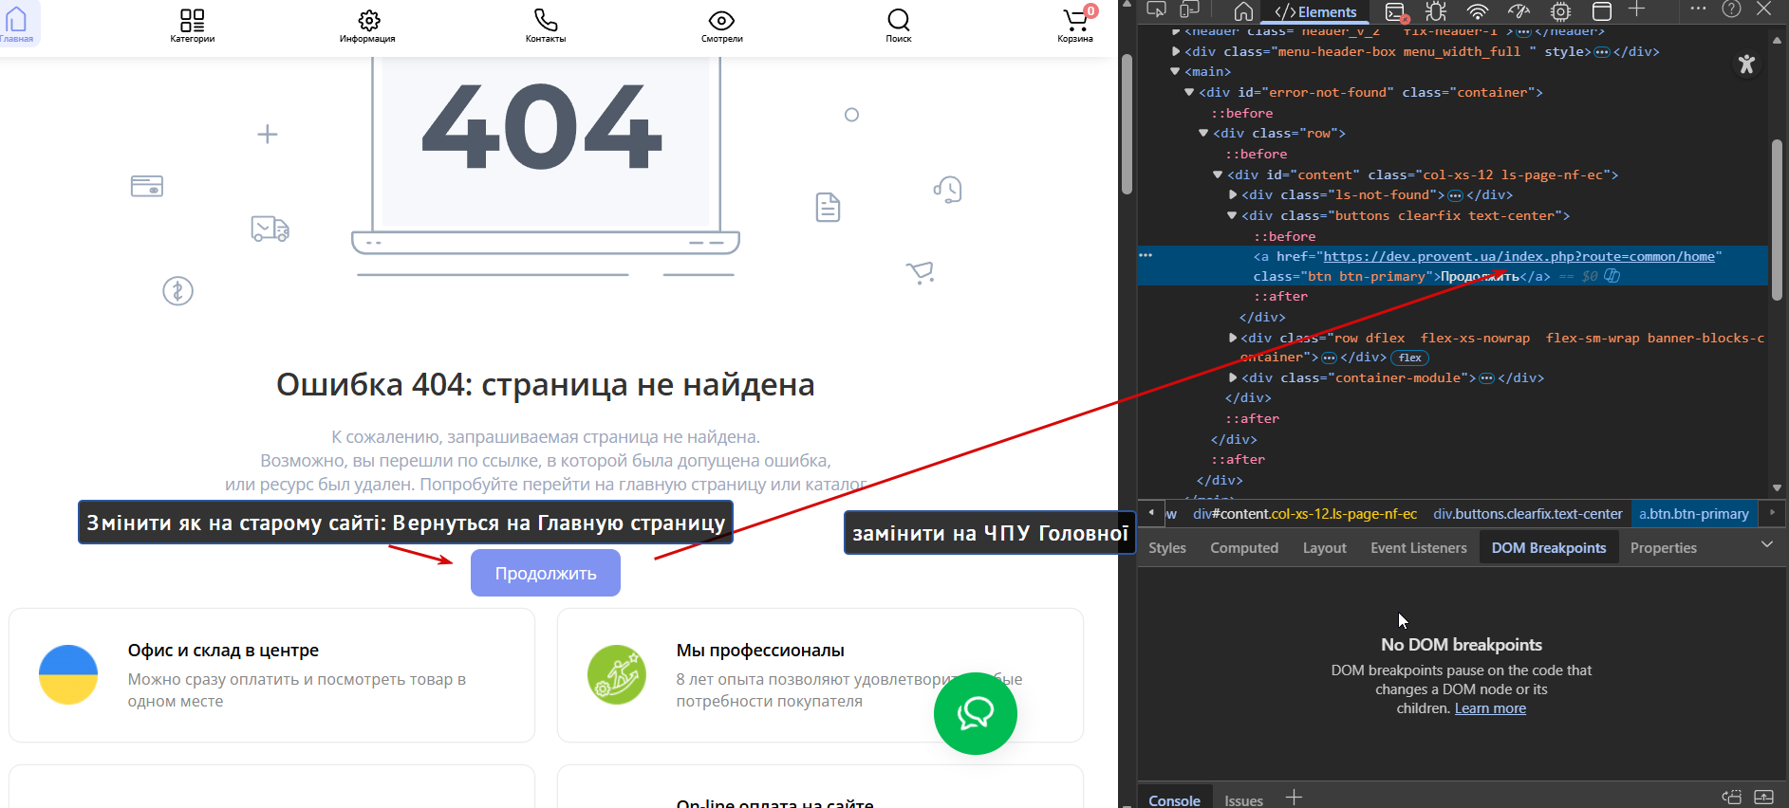Expand the div ls-not-found node

point(1233,194)
